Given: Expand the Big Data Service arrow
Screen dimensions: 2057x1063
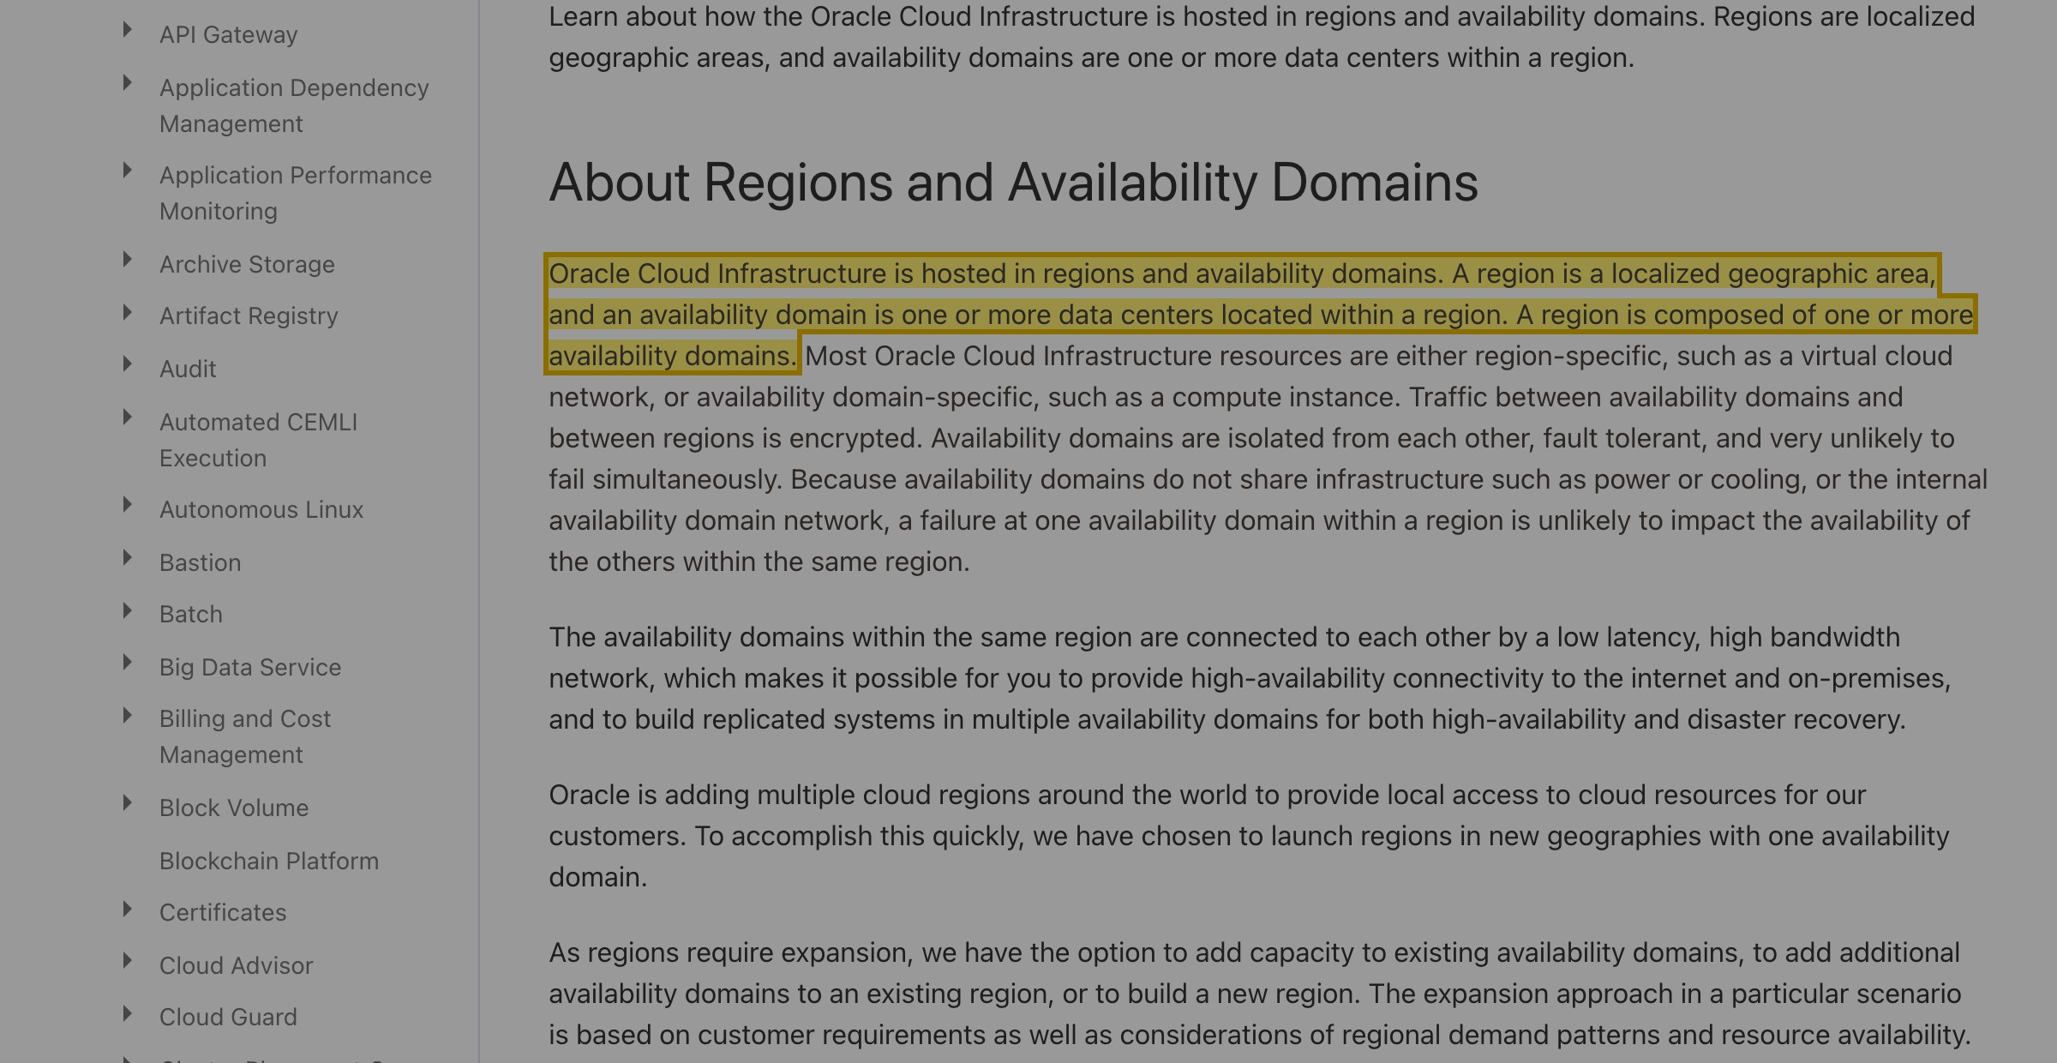Looking at the screenshot, I should point(128,664).
